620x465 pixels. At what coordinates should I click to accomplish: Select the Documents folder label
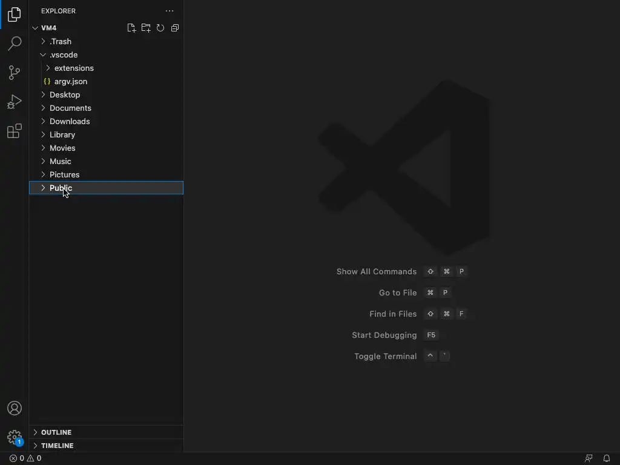coord(70,108)
